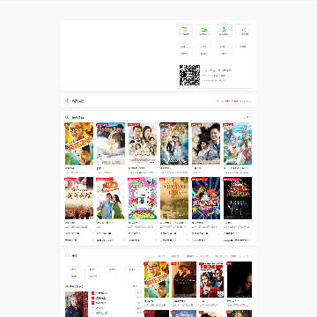Open the first green category icon tile

coord(184,31)
